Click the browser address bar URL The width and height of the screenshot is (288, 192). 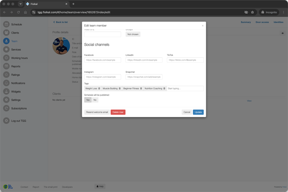pos(74,12)
